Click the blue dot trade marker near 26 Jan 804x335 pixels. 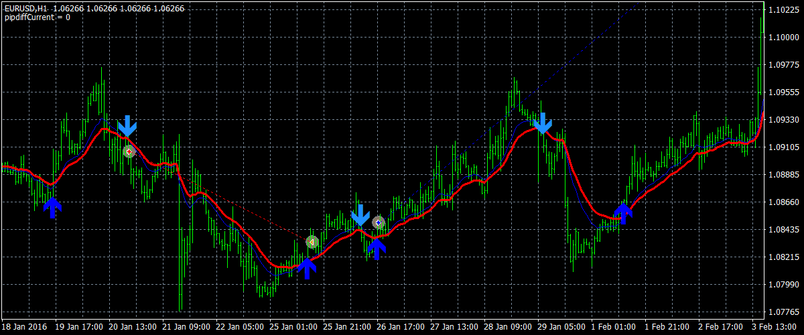tap(379, 222)
